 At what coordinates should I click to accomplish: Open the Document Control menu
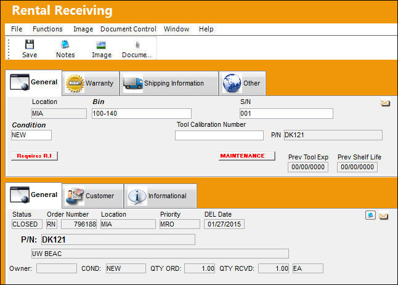(128, 29)
